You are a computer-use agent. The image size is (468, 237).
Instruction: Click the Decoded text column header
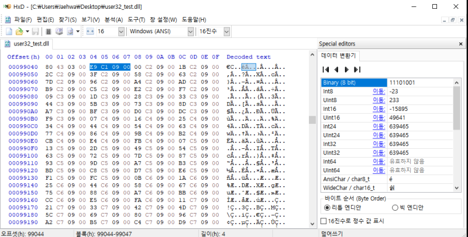point(248,57)
